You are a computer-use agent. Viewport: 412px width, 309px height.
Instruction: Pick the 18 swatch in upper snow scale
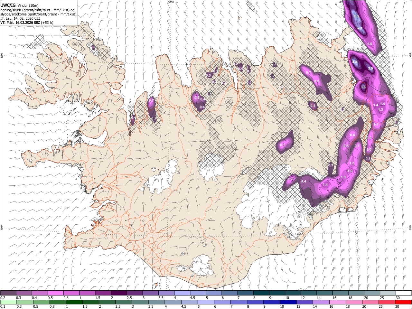pos(356,293)
